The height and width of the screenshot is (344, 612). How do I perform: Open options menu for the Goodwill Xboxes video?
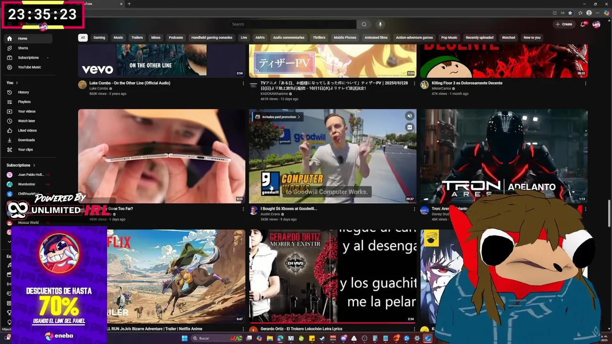pos(415,209)
